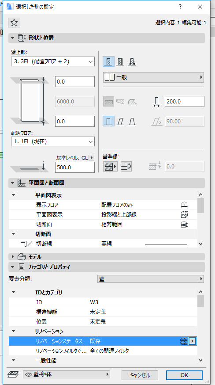
Task: Collapse the リノベーション group
Action: pyautogui.click(x=14, y=332)
